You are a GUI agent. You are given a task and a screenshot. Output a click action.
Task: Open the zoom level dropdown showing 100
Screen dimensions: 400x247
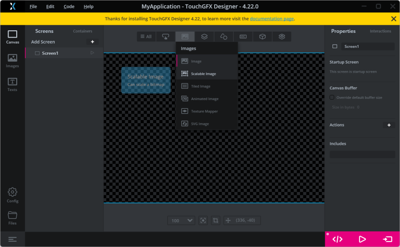pyautogui.click(x=181, y=221)
